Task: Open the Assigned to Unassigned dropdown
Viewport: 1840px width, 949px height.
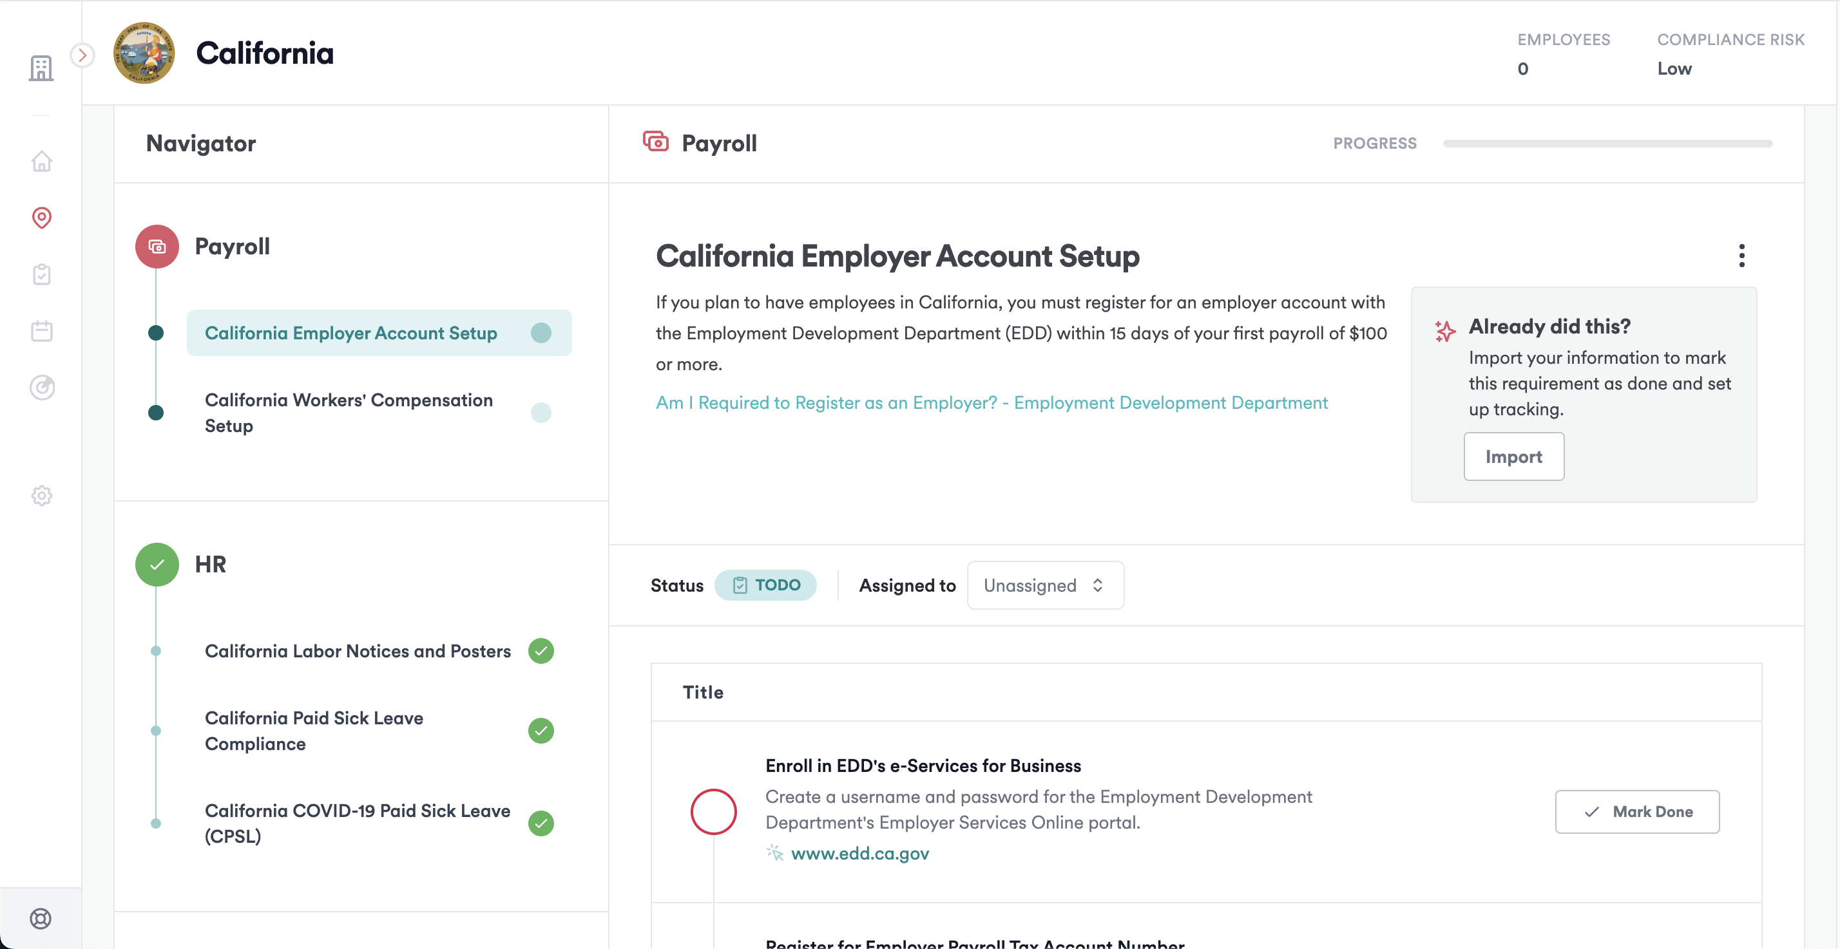Action: [x=1045, y=585]
